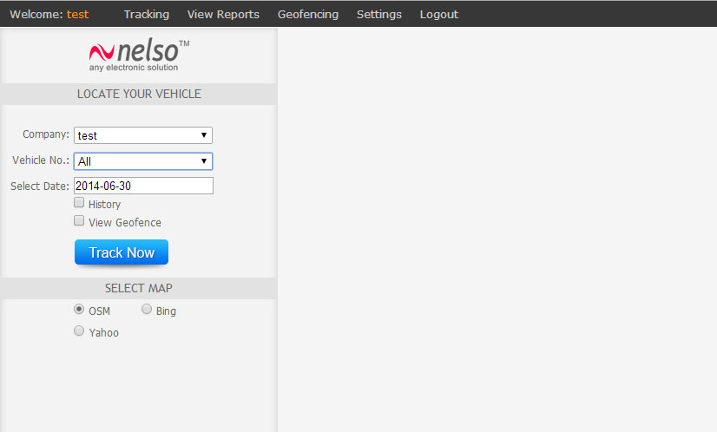
Task: Choose the Bing map option
Action: (x=147, y=310)
